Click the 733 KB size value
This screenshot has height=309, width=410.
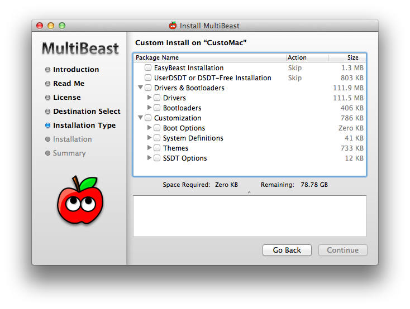pyautogui.click(x=352, y=148)
